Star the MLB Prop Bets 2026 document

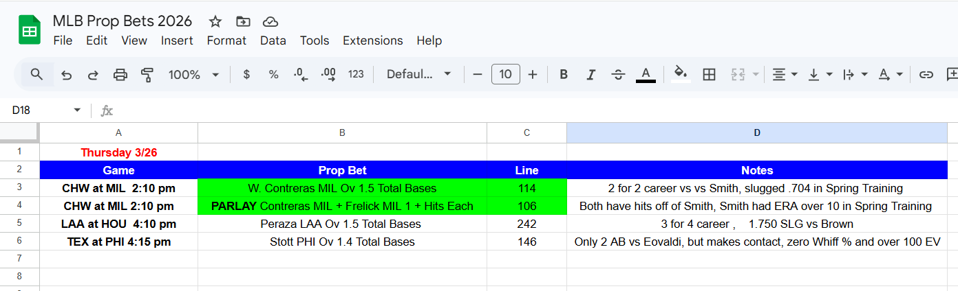point(215,21)
